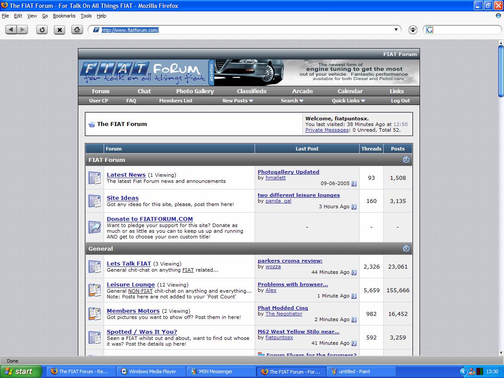504x378 pixels.
Task: Open the address bar history dropdown
Action: [x=396, y=30]
